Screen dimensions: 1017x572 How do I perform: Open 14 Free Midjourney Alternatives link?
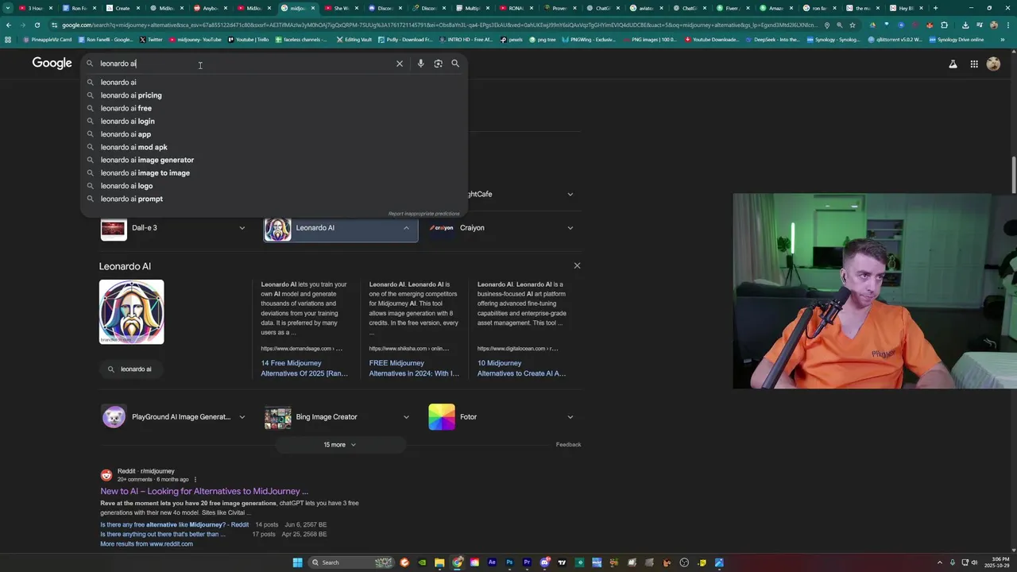[304, 368]
